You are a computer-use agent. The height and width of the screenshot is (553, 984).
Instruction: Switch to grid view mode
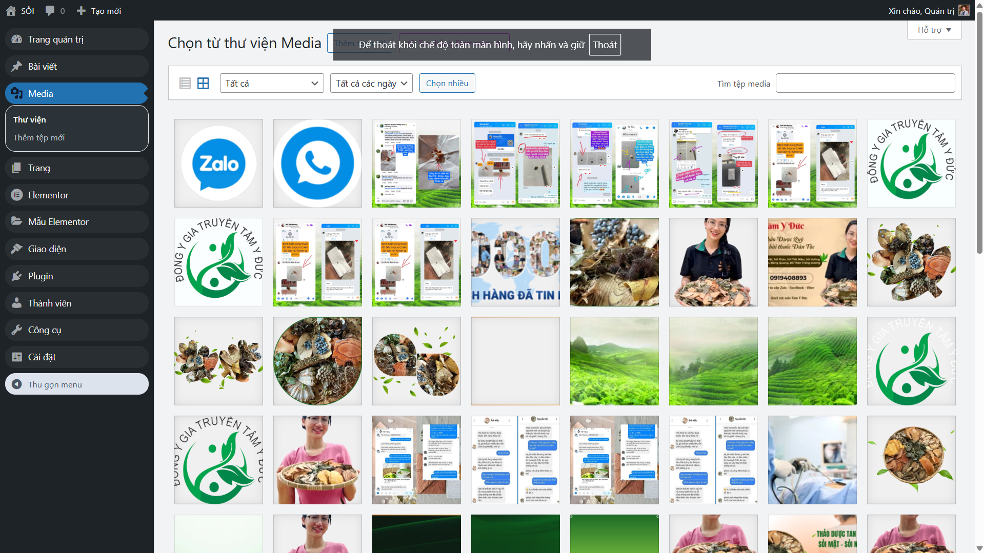click(203, 84)
